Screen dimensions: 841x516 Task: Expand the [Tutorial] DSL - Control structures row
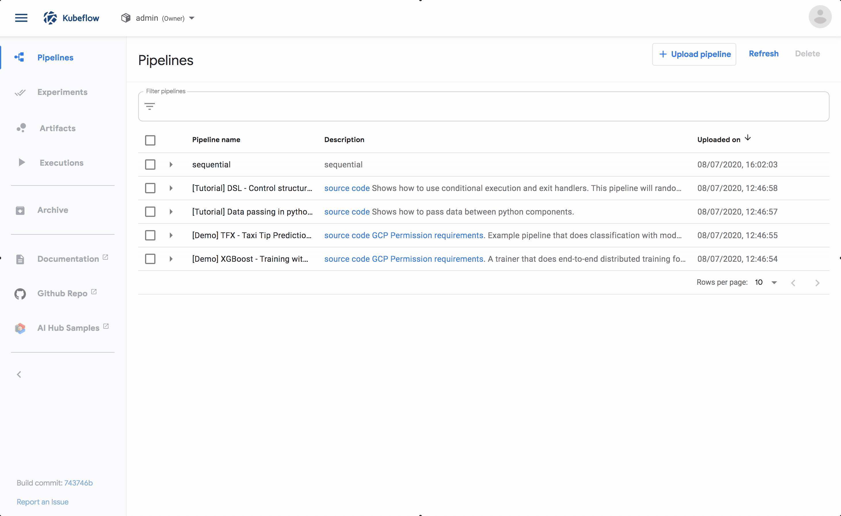tap(171, 188)
